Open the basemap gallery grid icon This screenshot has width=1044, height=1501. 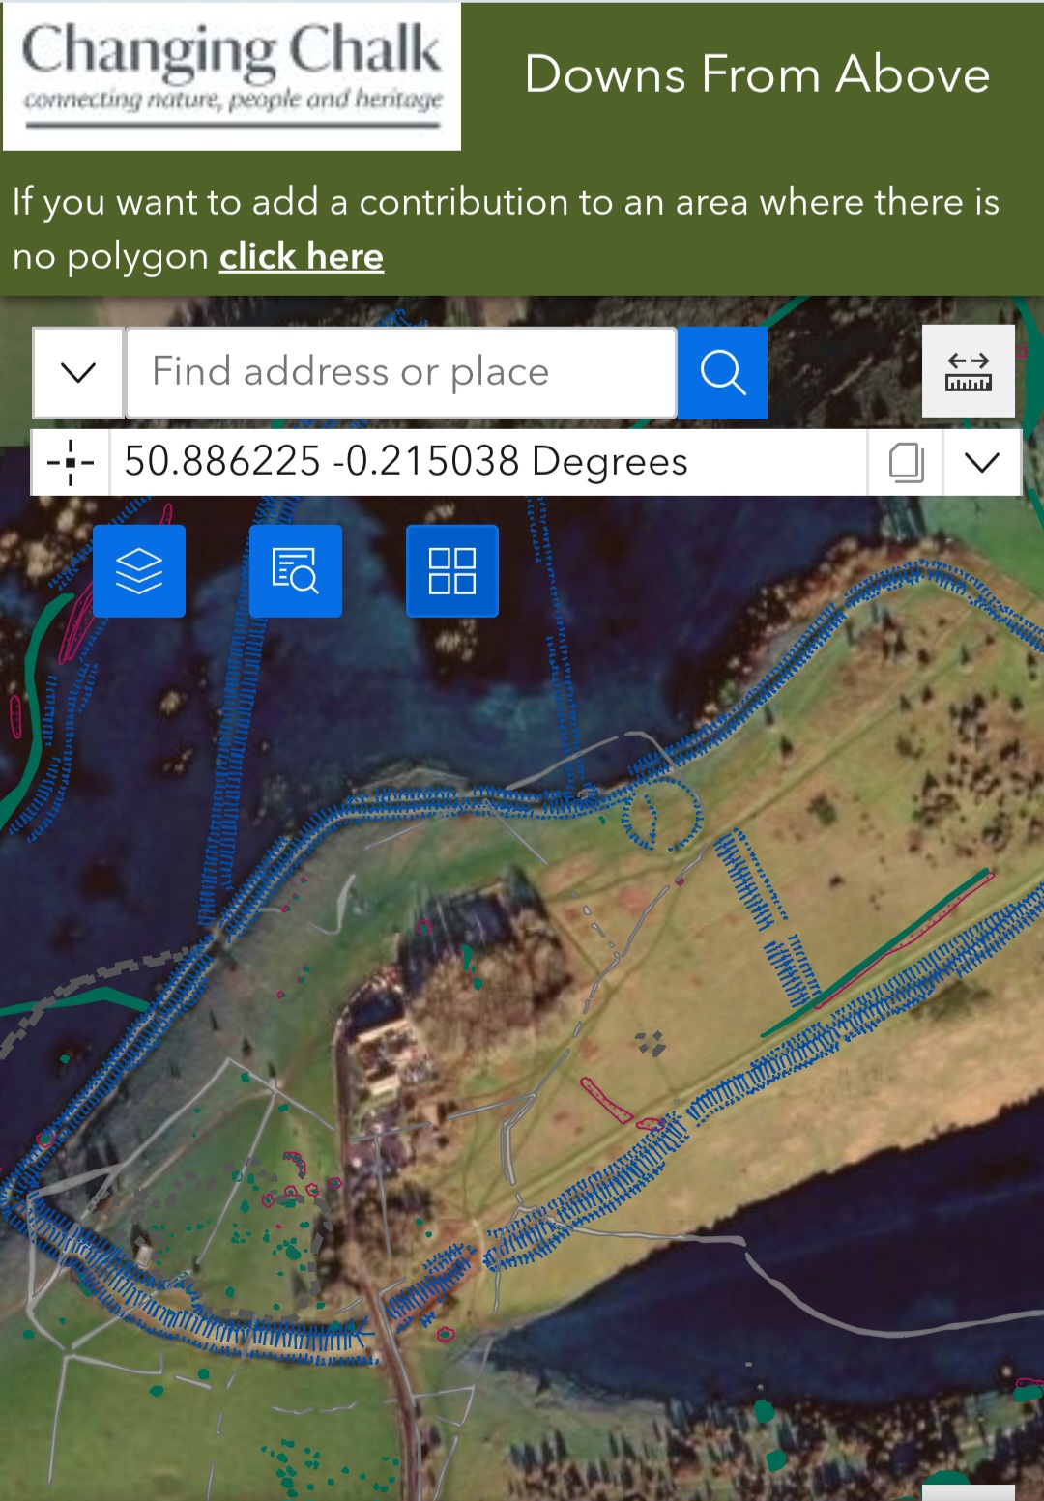pyautogui.click(x=452, y=570)
